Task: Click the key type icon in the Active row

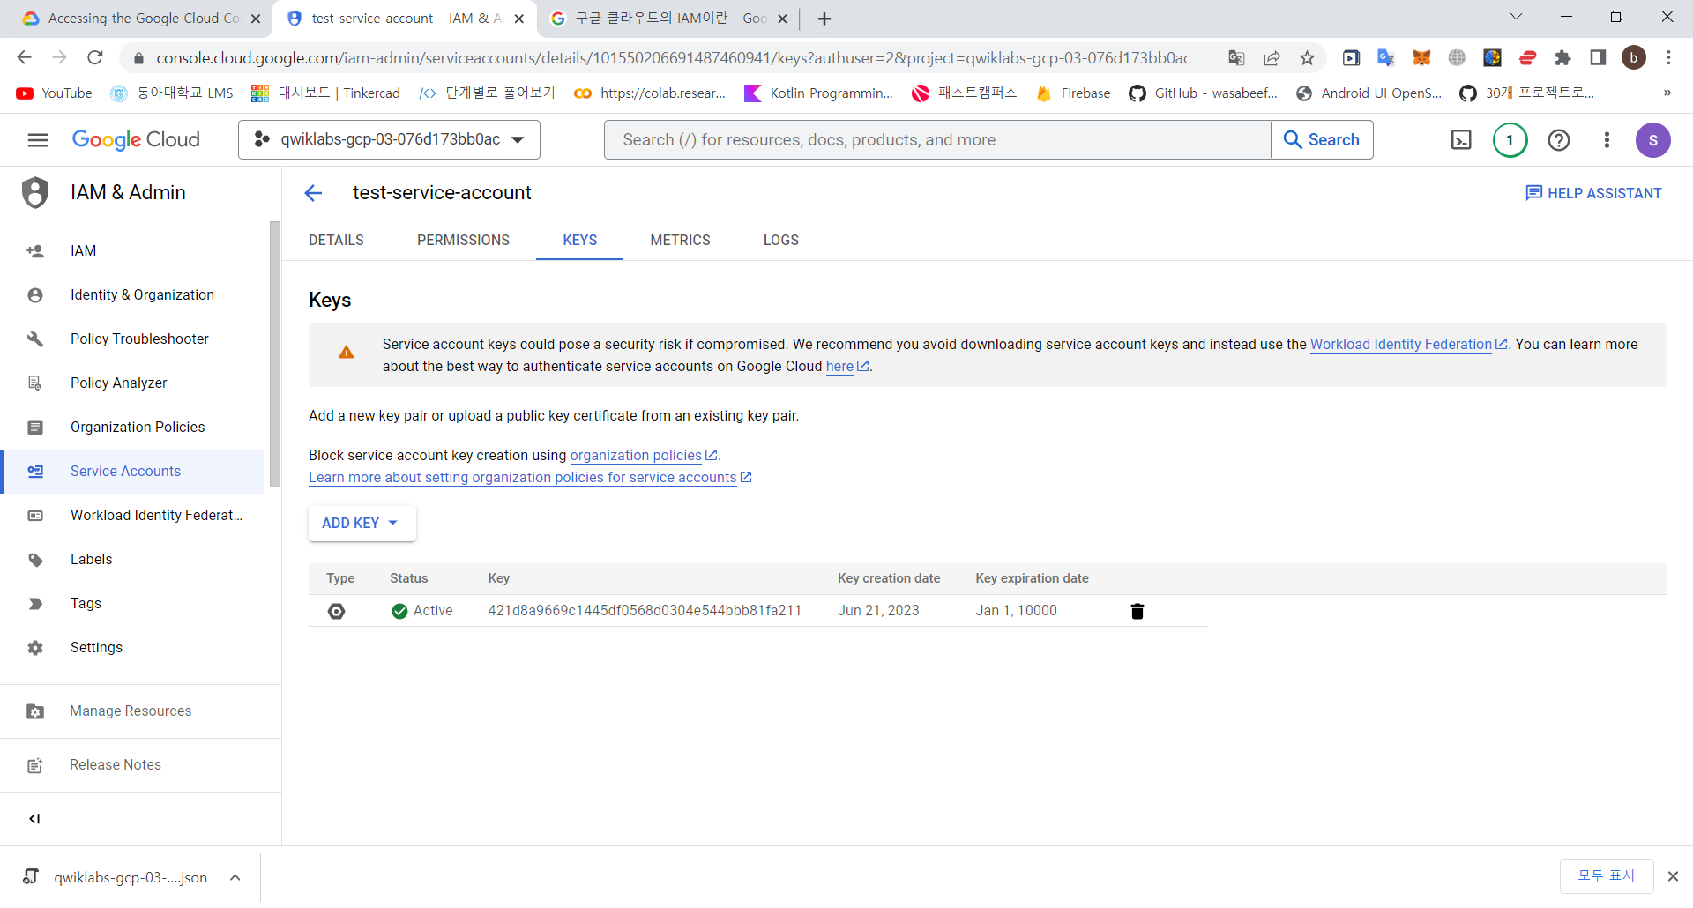Action: click(x=337, y=611)
